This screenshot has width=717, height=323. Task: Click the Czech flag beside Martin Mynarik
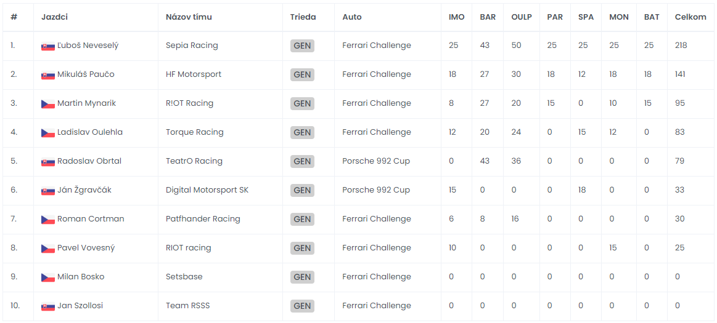(x=48, y=103)
